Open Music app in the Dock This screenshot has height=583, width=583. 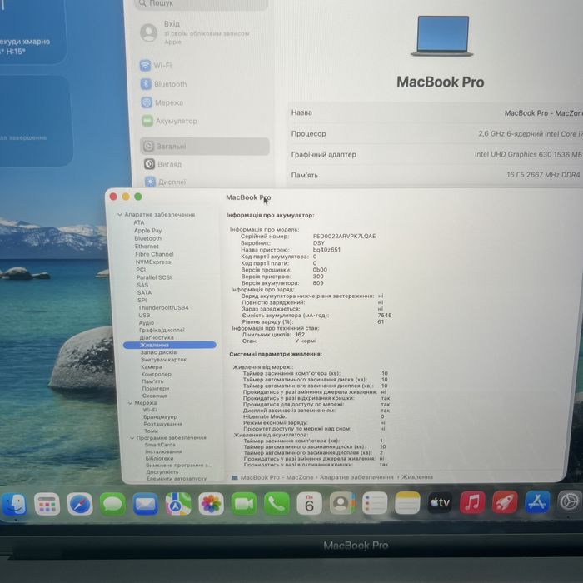472,502
